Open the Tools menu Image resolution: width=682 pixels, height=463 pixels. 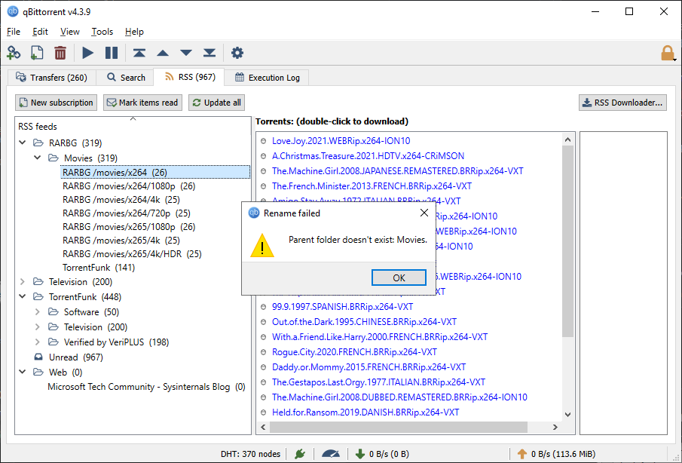click(x=102, y=32)
